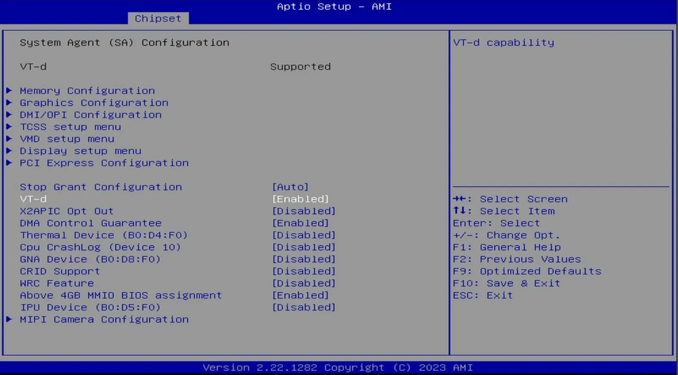Open the Above 4GB MMIO BIOS assignment value
The image size is (678, 375).
300,296
